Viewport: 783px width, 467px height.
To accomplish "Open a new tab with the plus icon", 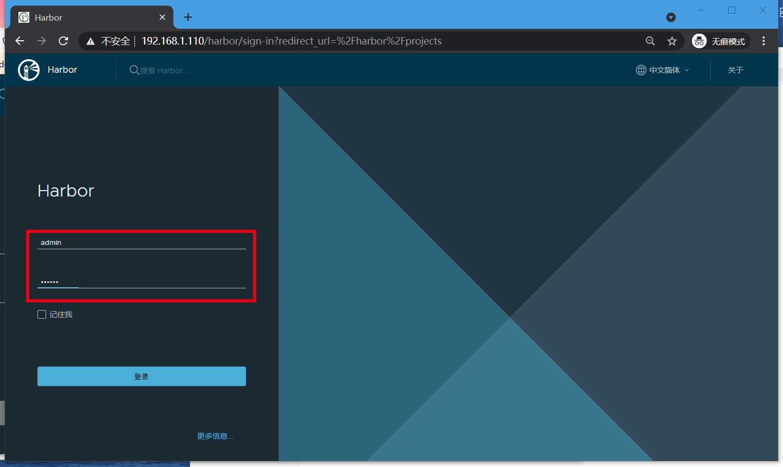I will pyautogui.click(x=188, y=17).
